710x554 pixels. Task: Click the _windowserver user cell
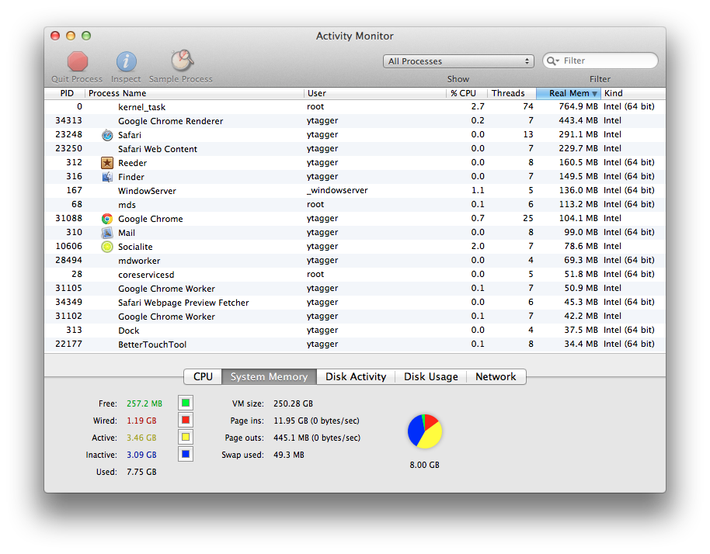pyautogui.click(x=337, y=190)
